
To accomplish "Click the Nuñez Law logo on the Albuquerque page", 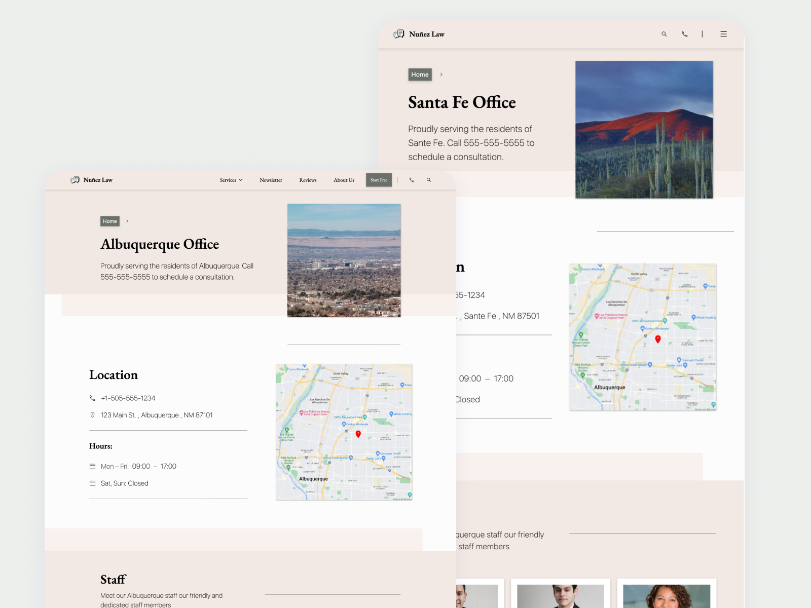I will tap(92, 180).
